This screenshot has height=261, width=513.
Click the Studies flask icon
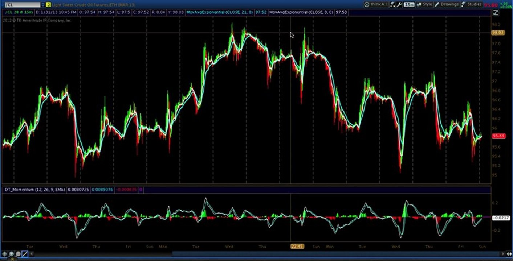click(464, 5)
